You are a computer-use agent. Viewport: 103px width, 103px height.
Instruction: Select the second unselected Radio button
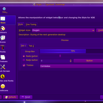(x=24, y=60)
